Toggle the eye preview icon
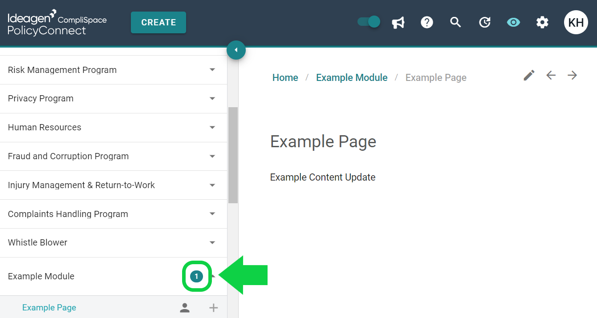 513,22
